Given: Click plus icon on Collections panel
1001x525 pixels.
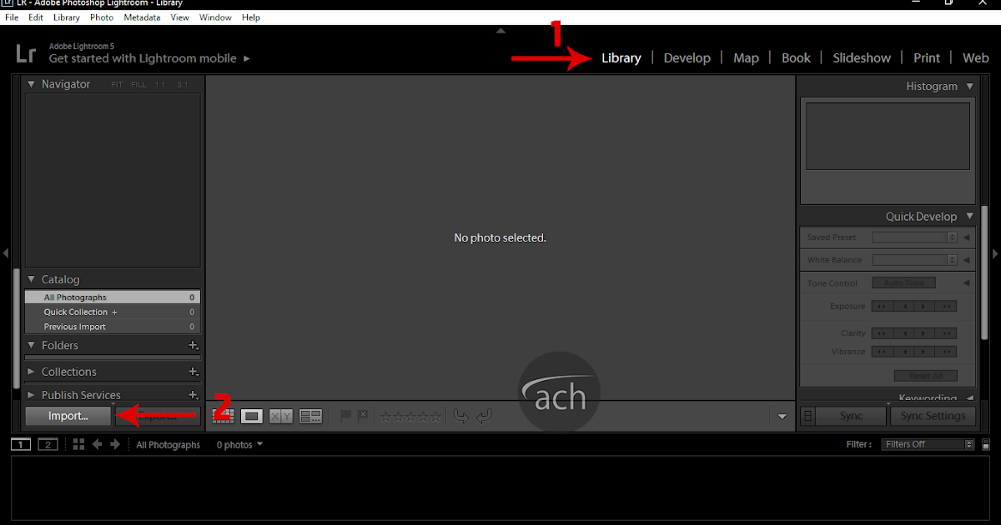Looking at the screenshot, I should click(x=193, y=372).
